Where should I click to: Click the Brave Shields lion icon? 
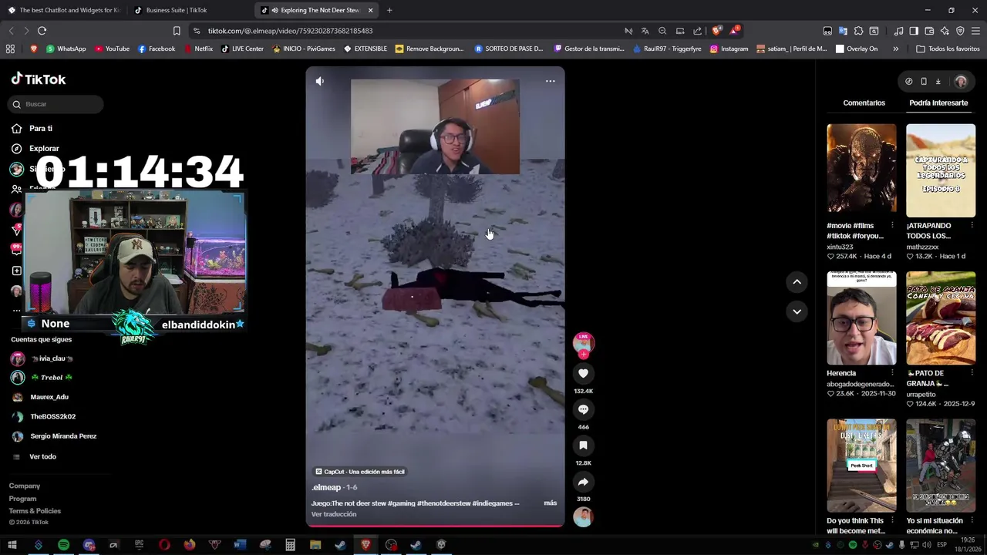coord(716,31)
